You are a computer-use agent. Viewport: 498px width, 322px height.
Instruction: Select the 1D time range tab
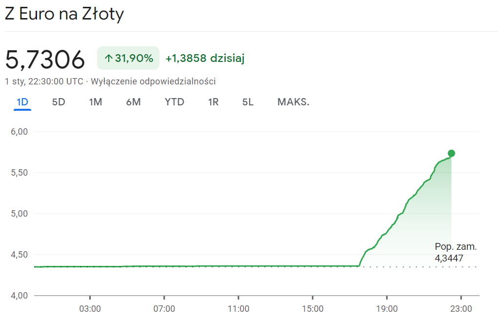pyautogui.click(x=22, y=102)
